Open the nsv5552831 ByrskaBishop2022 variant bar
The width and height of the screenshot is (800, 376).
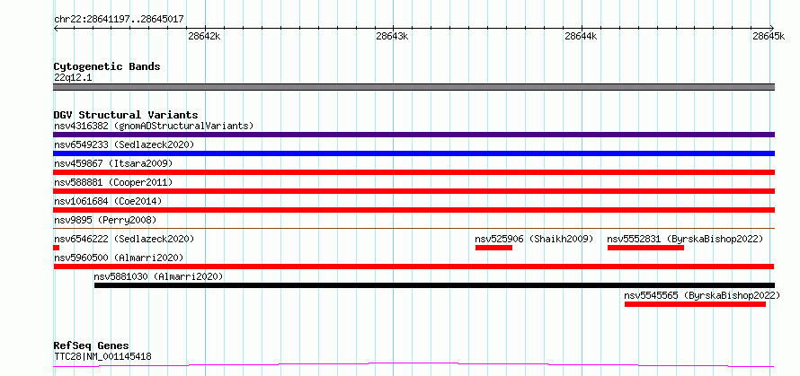click(x=645, y=248)
